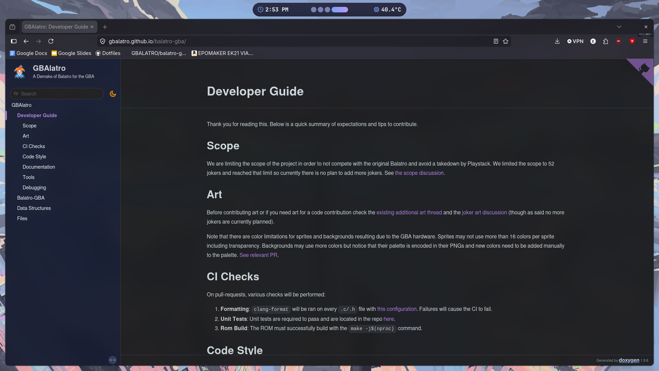Click the browser back arrow

(x=26, y=41)
